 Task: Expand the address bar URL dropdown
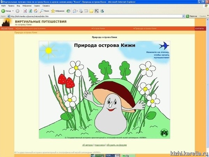183,16
